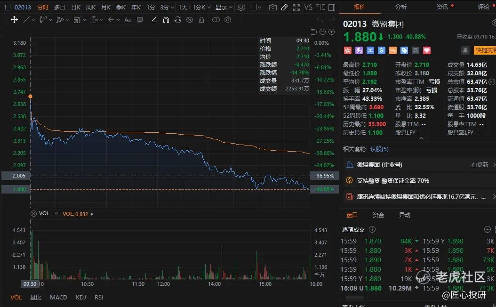Open the layout square dropdown
The image size is (496, 307).
coord(255,7)
